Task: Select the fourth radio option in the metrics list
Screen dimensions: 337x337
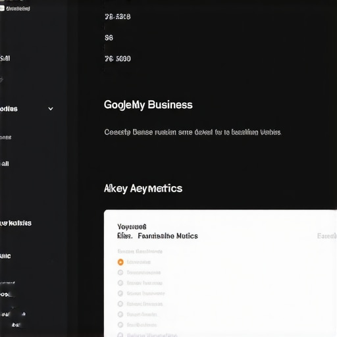Action: (120, 294)
